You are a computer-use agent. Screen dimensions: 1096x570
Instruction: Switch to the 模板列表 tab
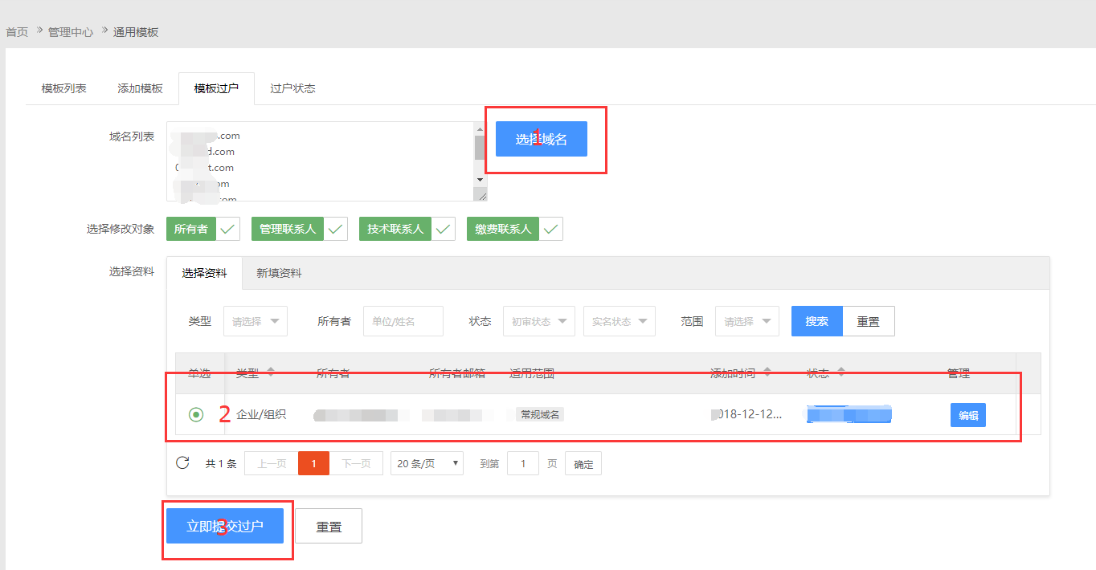pos(63,88)
